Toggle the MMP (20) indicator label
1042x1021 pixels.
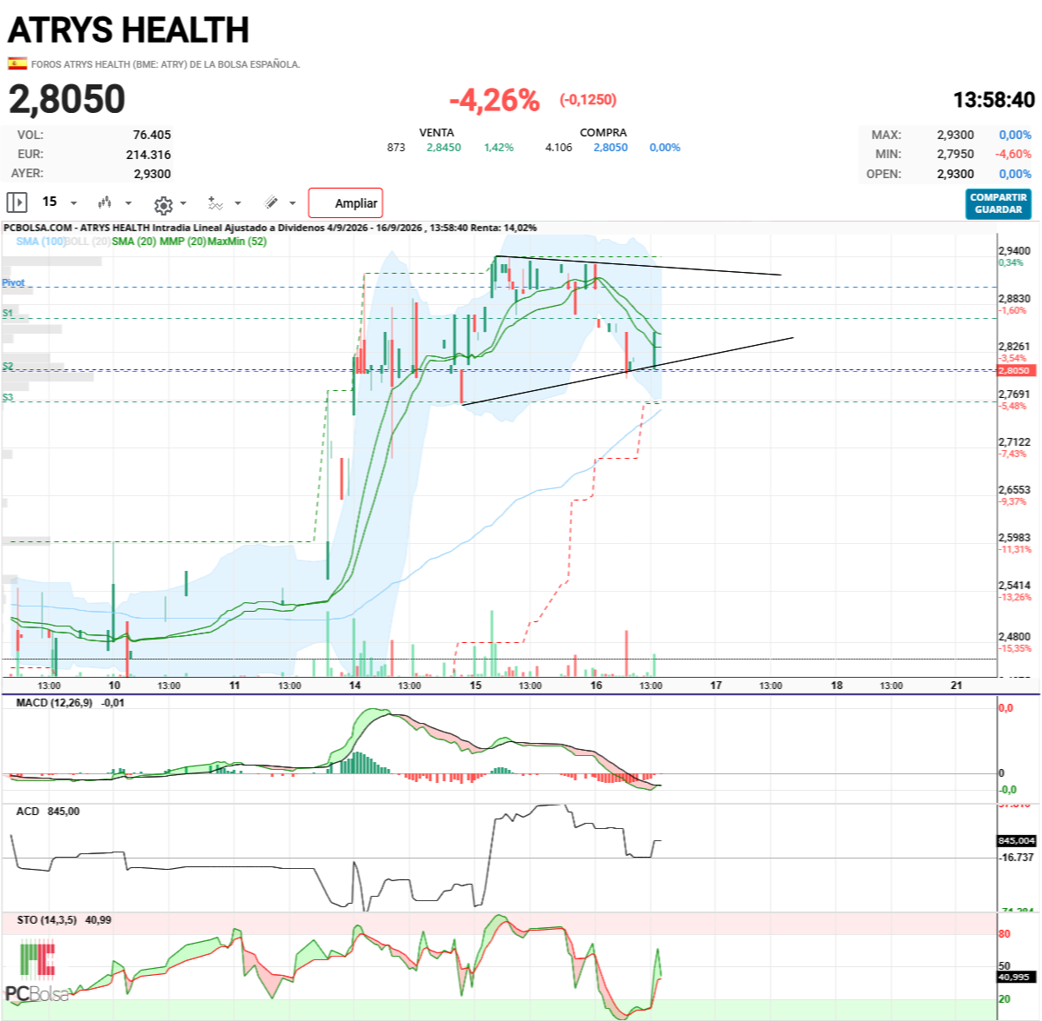pos(183,241)
